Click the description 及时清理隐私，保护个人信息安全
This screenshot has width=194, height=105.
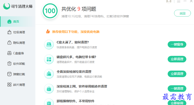click(75, 92)
